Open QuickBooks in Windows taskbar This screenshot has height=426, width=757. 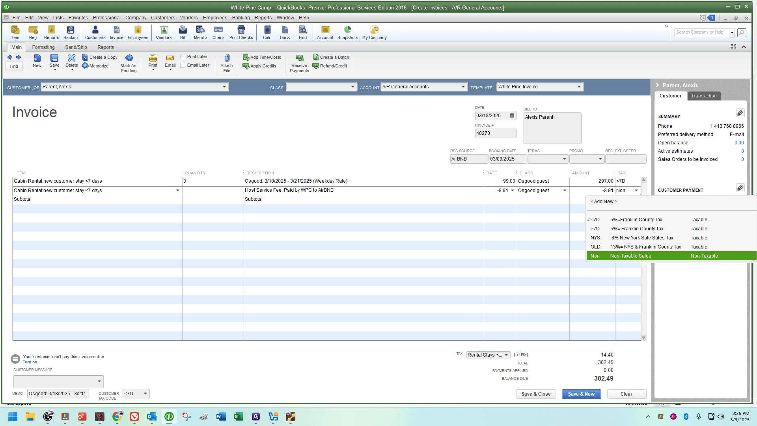click(x=169, y=417)
